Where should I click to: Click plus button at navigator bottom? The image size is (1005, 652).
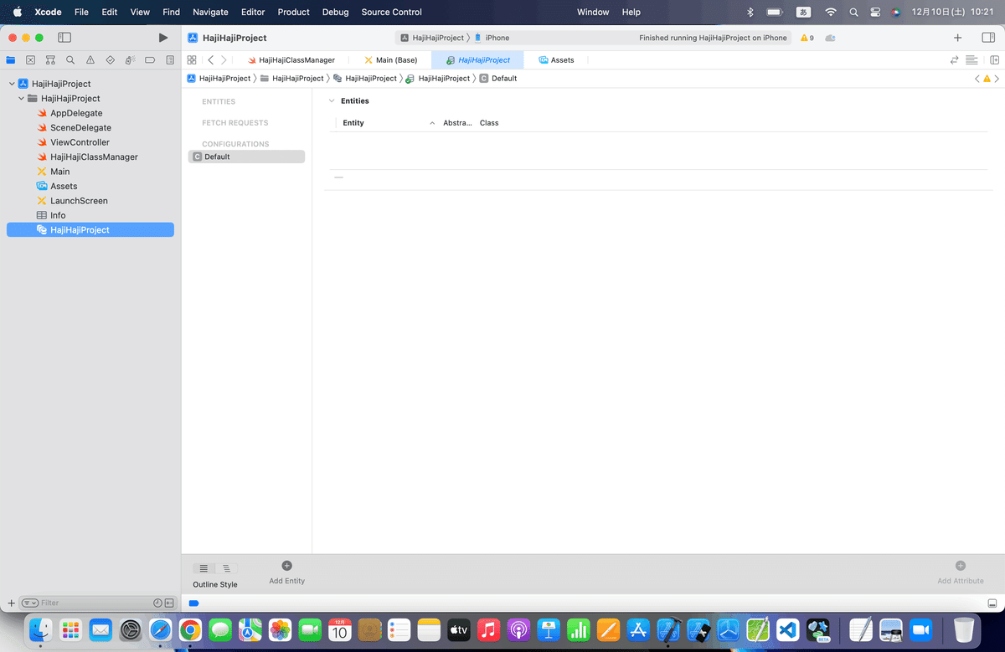(11, 603)
